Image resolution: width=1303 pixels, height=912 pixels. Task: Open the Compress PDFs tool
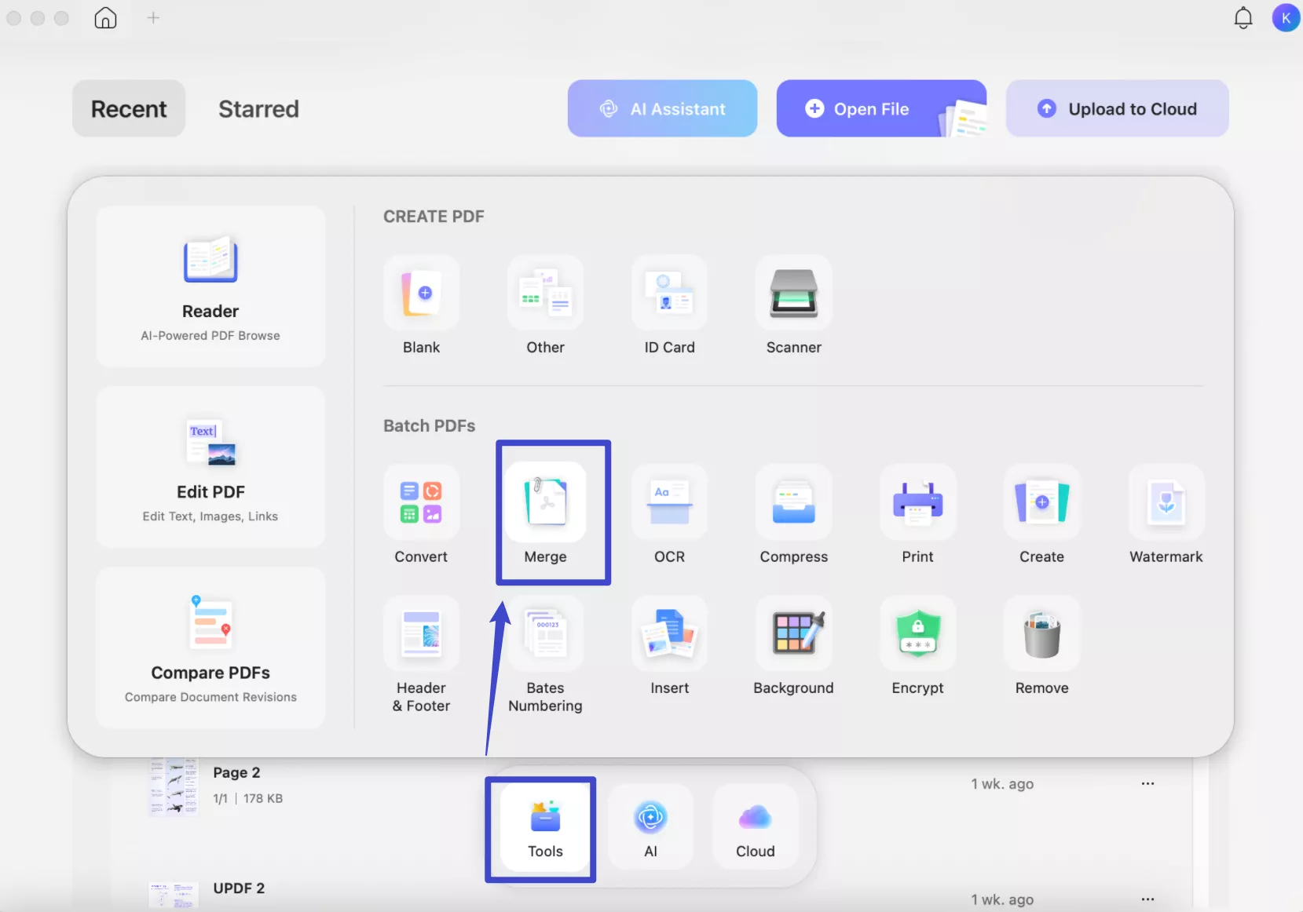click(x=794, y=502)
